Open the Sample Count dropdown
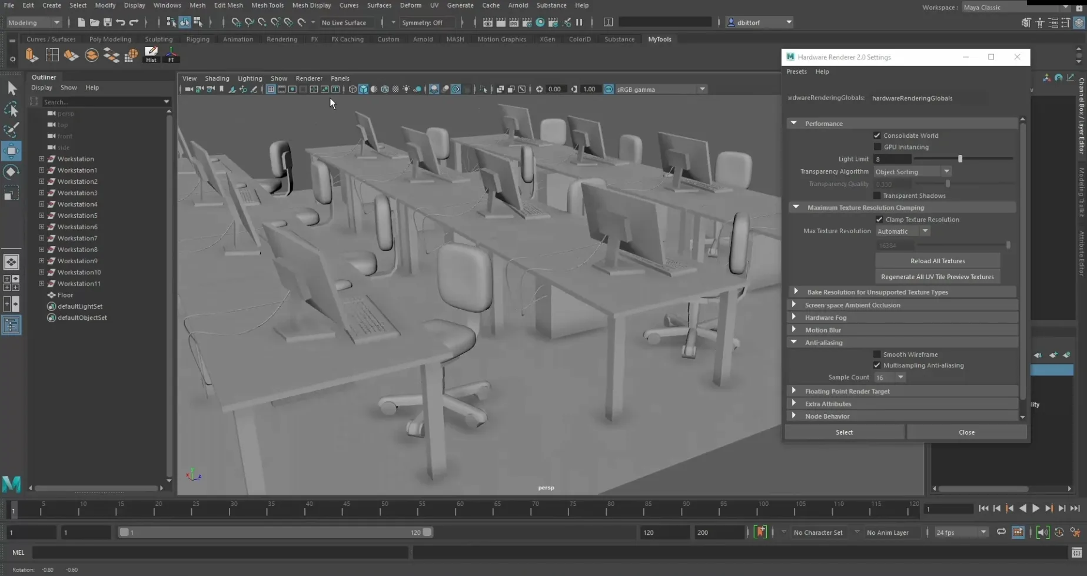 coord(889,378)
